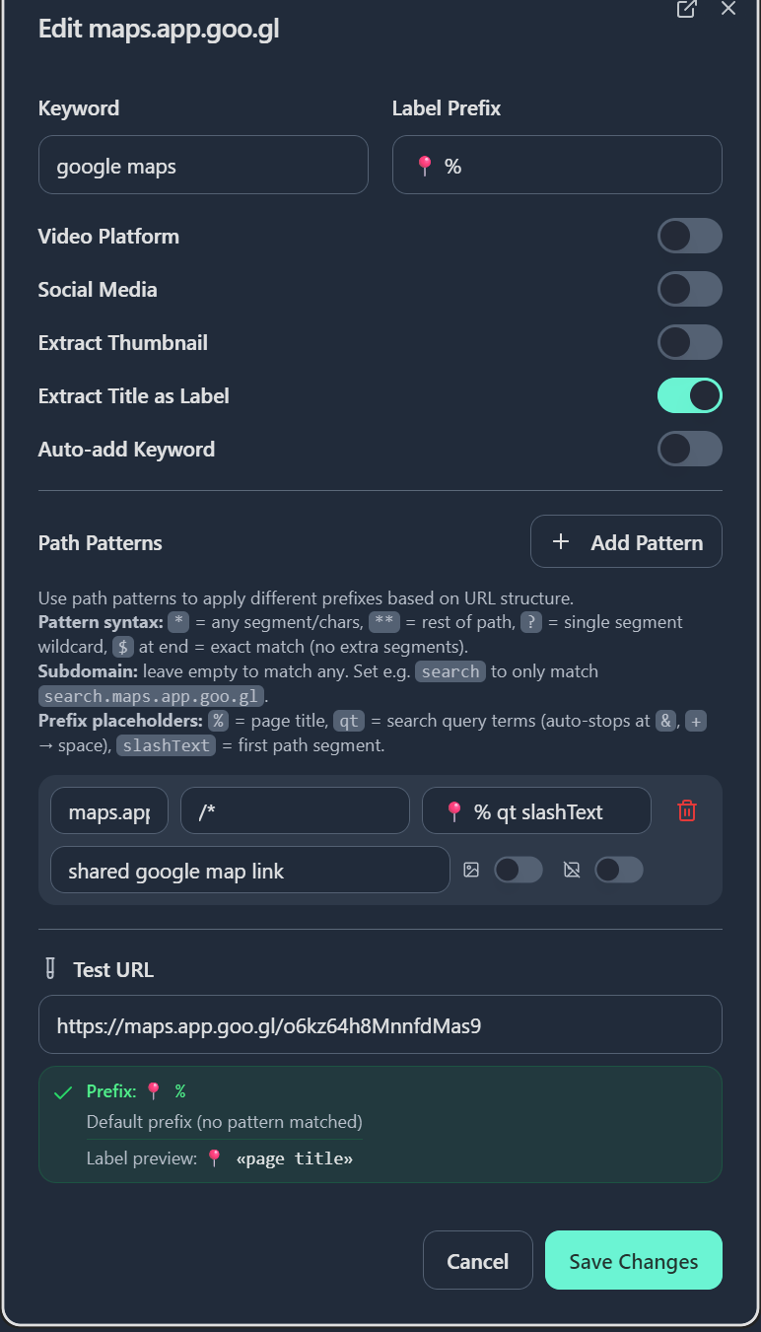
Task: Toggle the pattern's no-image switch
Action: pyautogui.click(x=619, y=870)
